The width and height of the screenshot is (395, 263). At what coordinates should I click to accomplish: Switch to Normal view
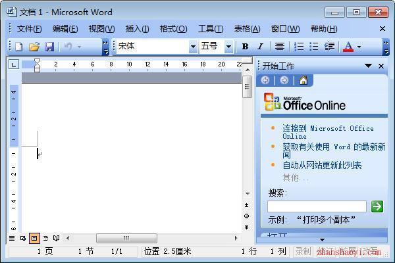(x=12, y=238)
